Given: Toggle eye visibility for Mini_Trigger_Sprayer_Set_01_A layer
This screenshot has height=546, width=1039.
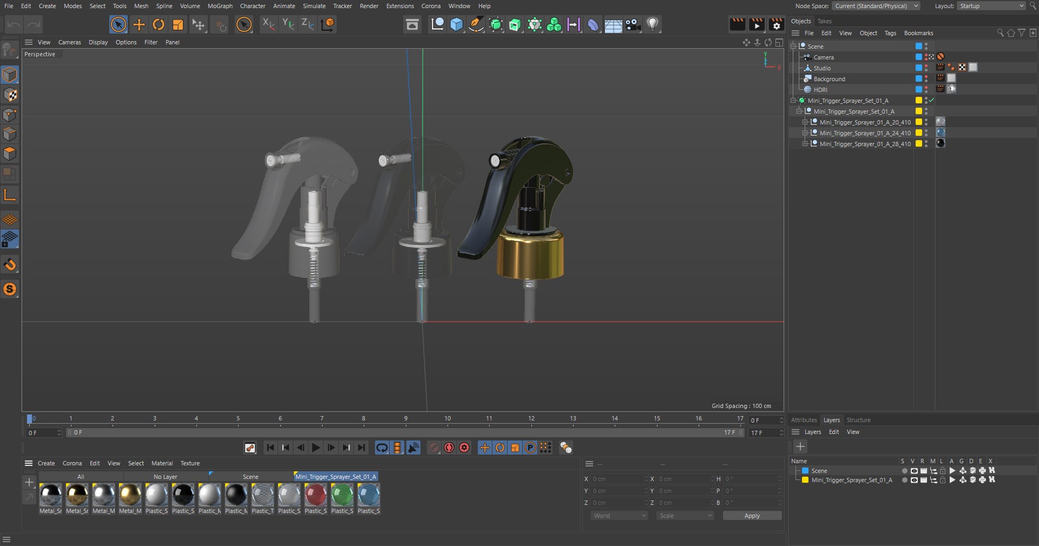Looking at the screenshot, I should click(914, 480).
